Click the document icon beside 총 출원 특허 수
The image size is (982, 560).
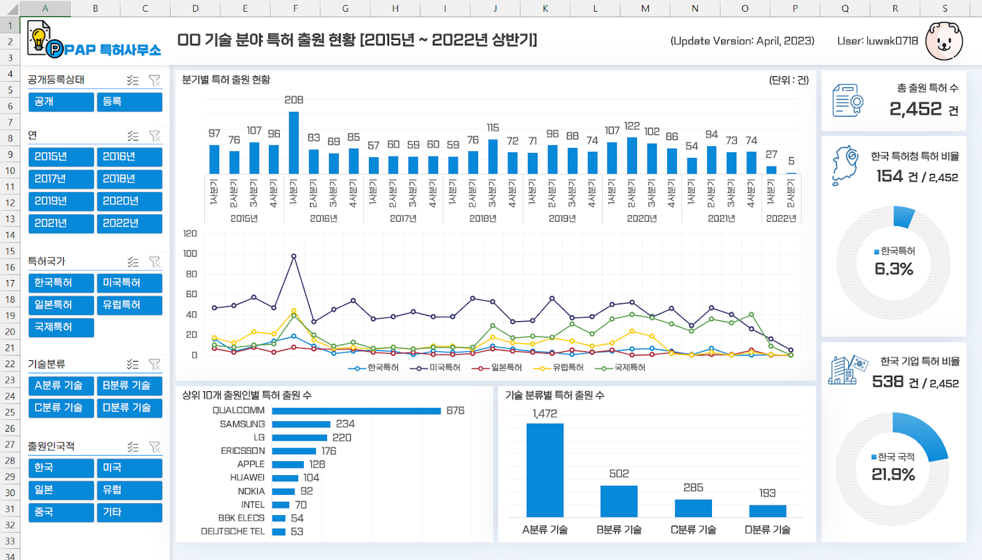847,101
